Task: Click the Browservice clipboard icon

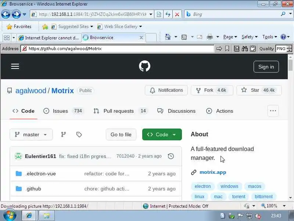Action: click(253, 49)
